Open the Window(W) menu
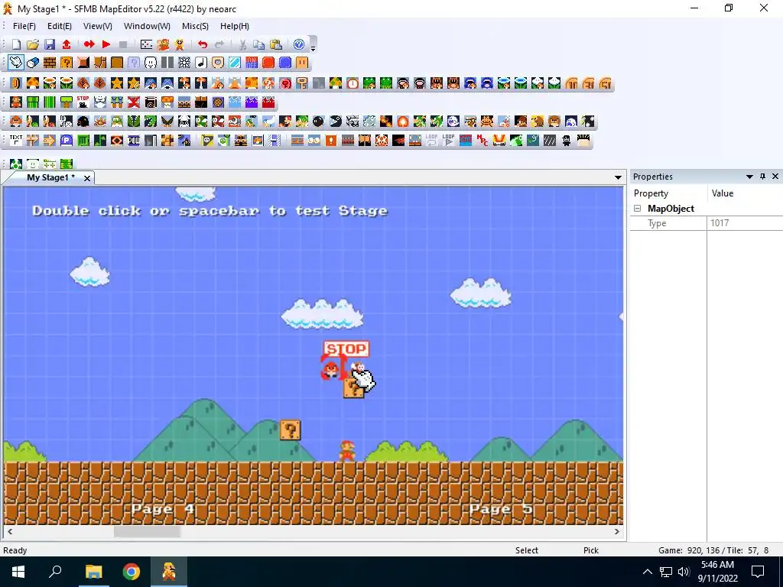 (147, 26)
